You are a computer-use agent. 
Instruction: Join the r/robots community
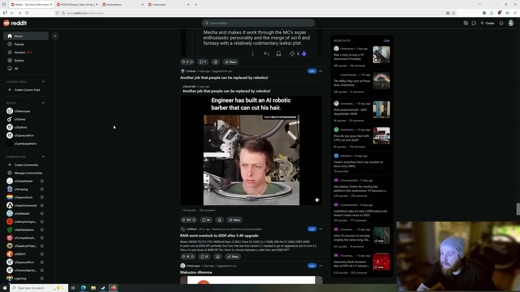312,71
